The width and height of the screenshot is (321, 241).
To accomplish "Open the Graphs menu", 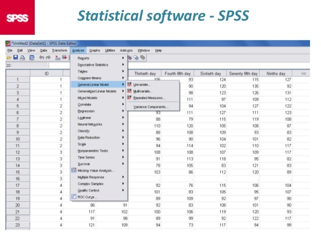I will click(x=95, y=50).
